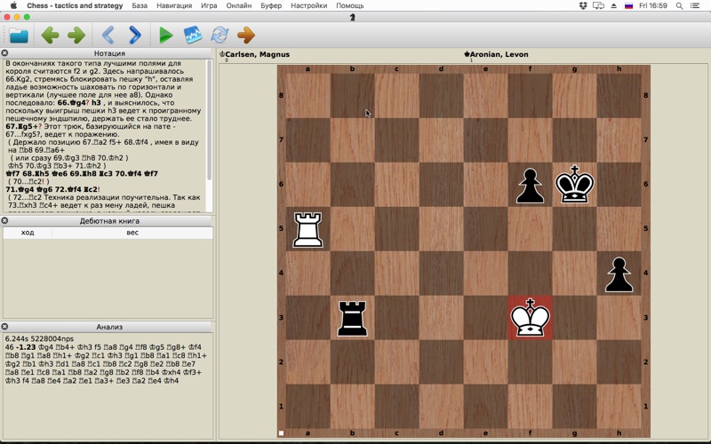Start playback with the green play icon
Image resolution: width=711 pixels, height=444 pixels.
click(x=166, y=36)
